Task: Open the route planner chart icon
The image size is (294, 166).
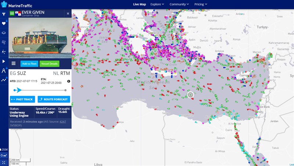Action: [4, 80]
